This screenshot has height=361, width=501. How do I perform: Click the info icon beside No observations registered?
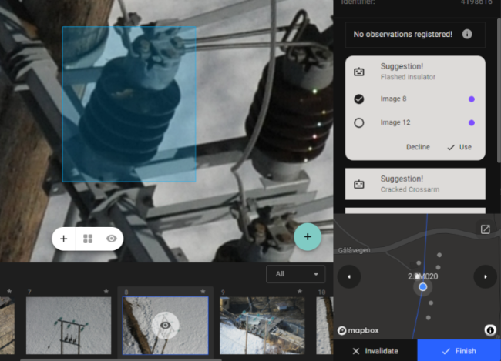[x=467, y=35]
